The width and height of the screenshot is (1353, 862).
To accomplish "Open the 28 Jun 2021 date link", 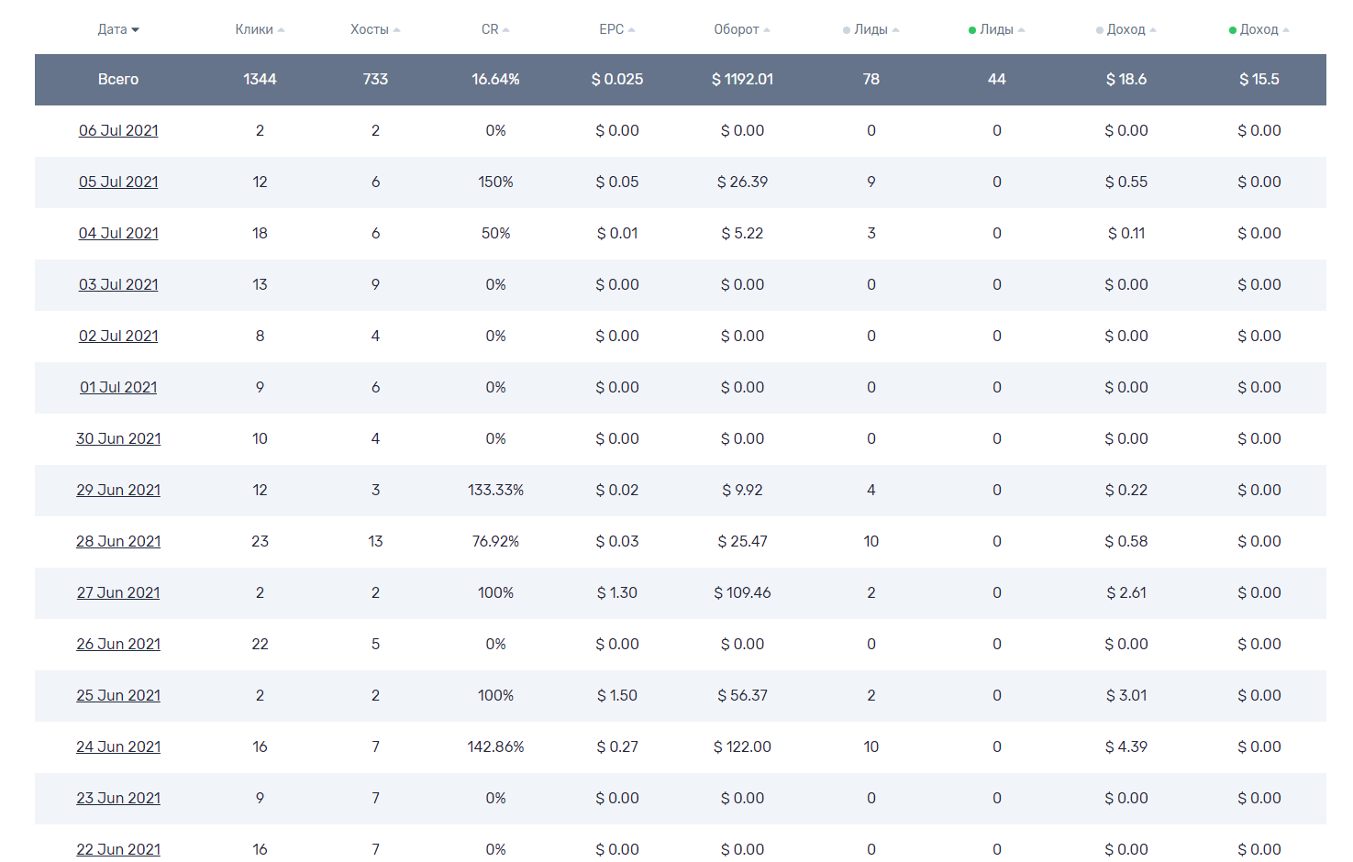I will click(118, 541).
